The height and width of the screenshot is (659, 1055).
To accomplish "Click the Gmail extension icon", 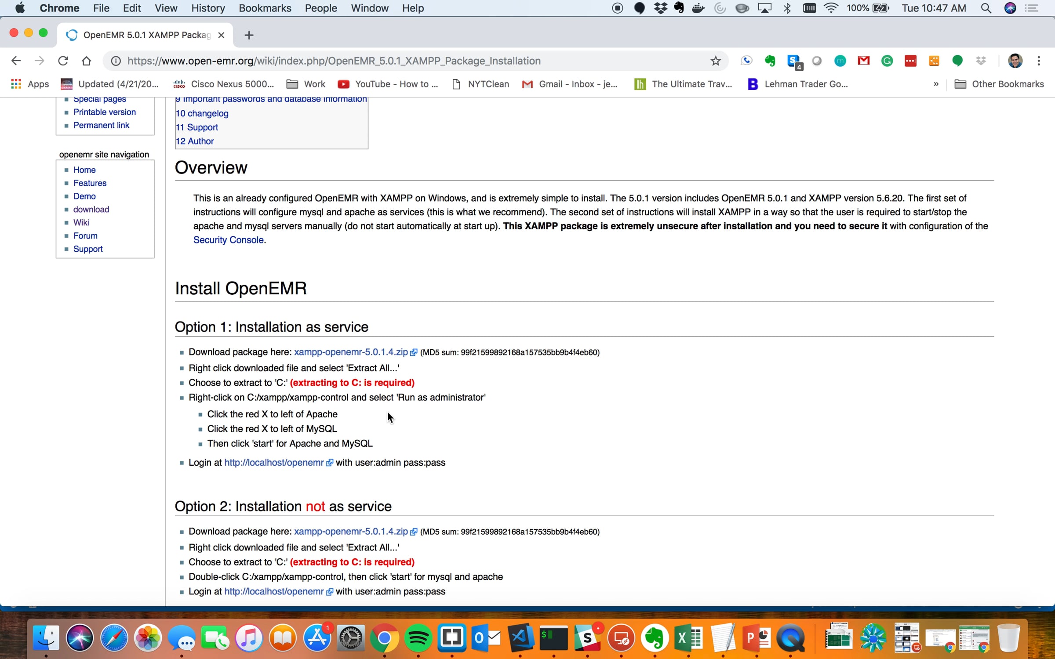I will point(863,61).
